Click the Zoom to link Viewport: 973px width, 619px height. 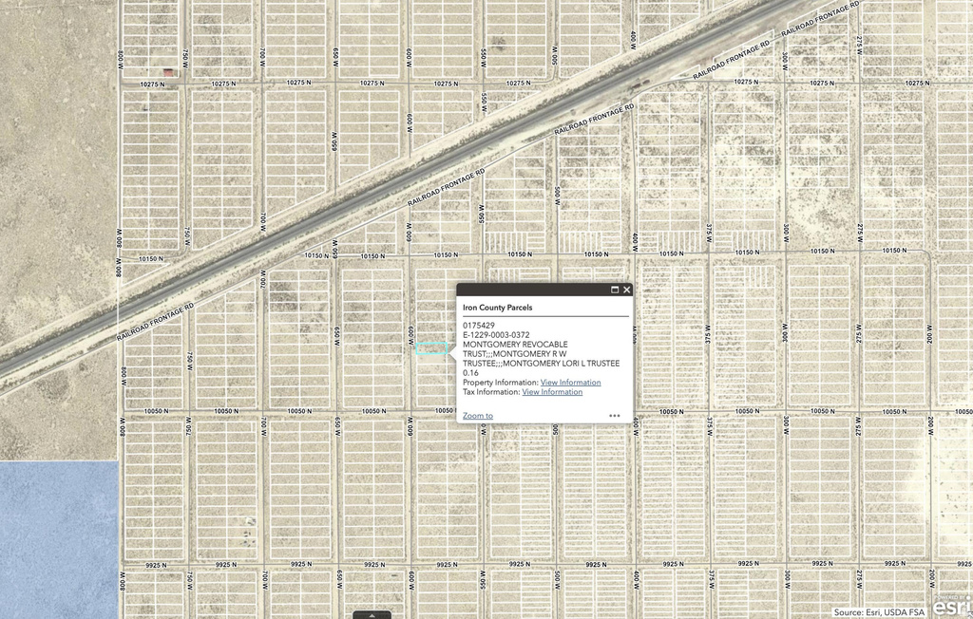click(476, 415)
